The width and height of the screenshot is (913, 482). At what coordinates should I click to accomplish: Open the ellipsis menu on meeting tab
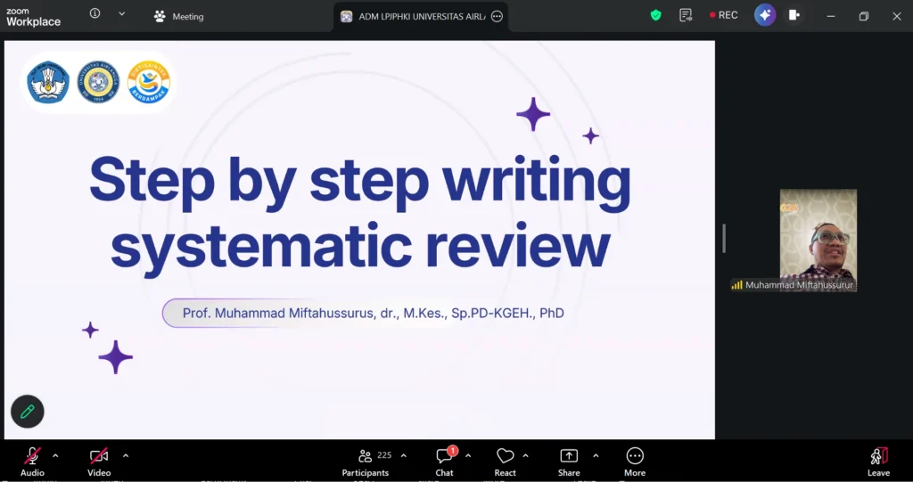pos(497,16)
